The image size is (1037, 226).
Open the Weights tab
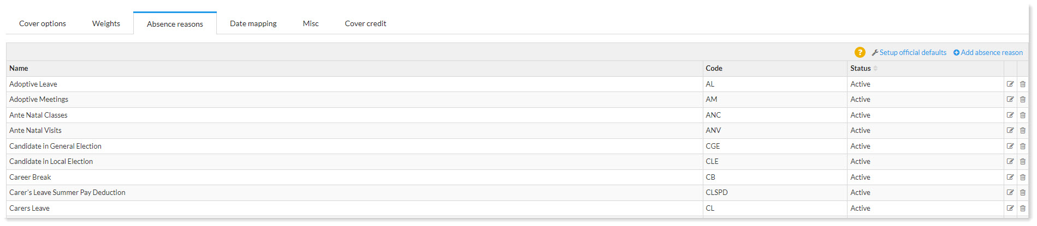coord(106,23)
